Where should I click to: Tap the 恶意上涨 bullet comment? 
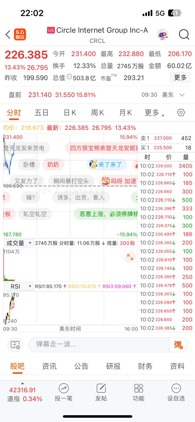pyautogui.click(x=106, y=214)
